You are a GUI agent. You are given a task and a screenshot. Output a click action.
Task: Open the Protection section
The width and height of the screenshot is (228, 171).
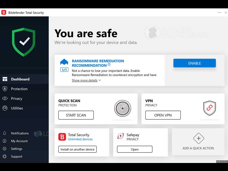(19, 89)
